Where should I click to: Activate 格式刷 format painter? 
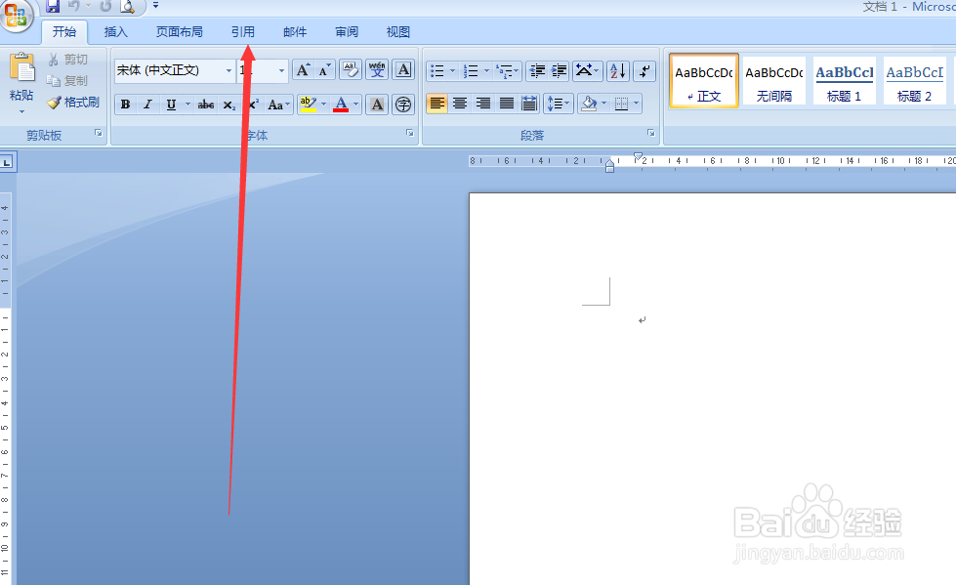(x=73, y=102)
